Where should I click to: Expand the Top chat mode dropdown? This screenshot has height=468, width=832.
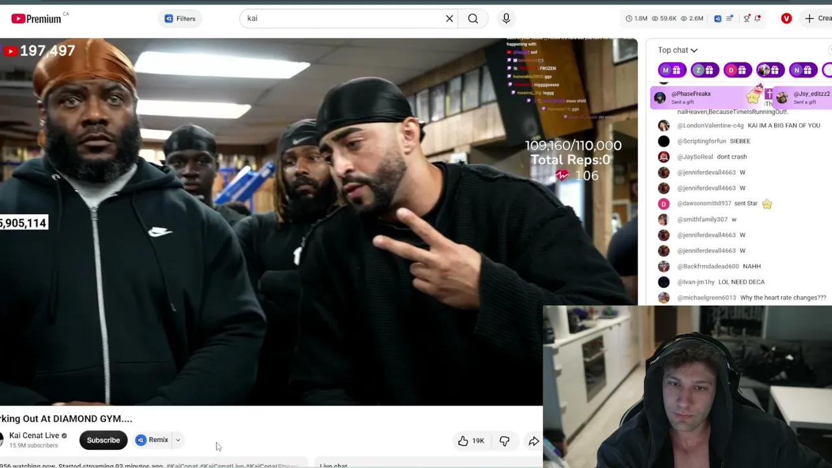click(x=677, y=50)
